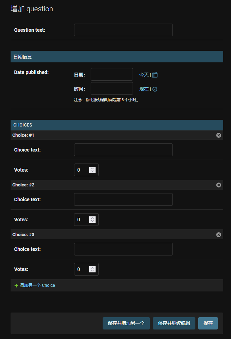Remove Choice #2 with its delete icon

(219, 185)
